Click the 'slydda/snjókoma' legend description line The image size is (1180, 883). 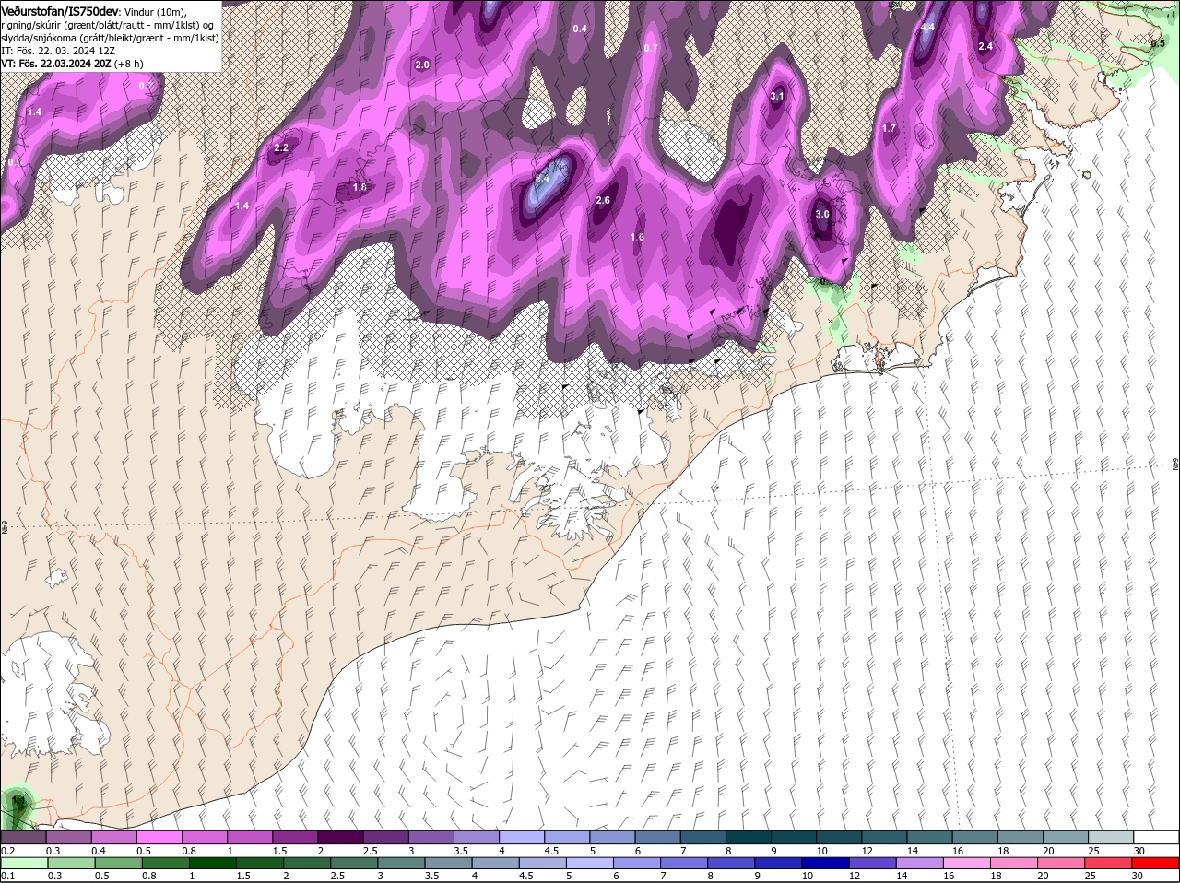[110, 38]
